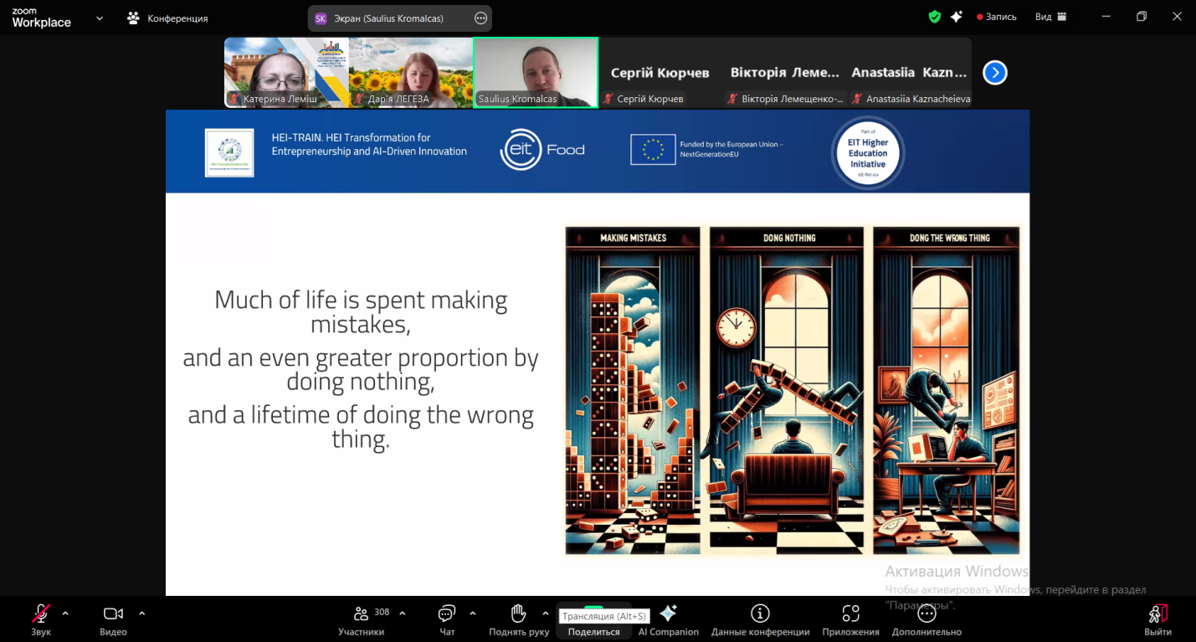Open the Дополнительно more options menu
Image resolution: width=1196 pixels, height=642 pixels.
(x=927, y=619)
